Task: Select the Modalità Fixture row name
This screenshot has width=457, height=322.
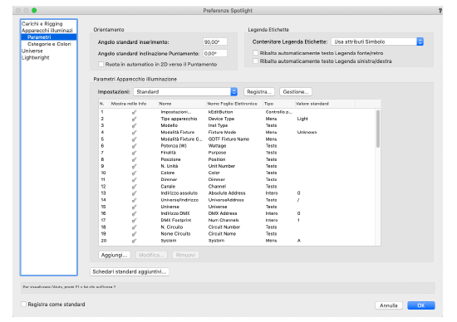Action: click(x=178, y=132)
